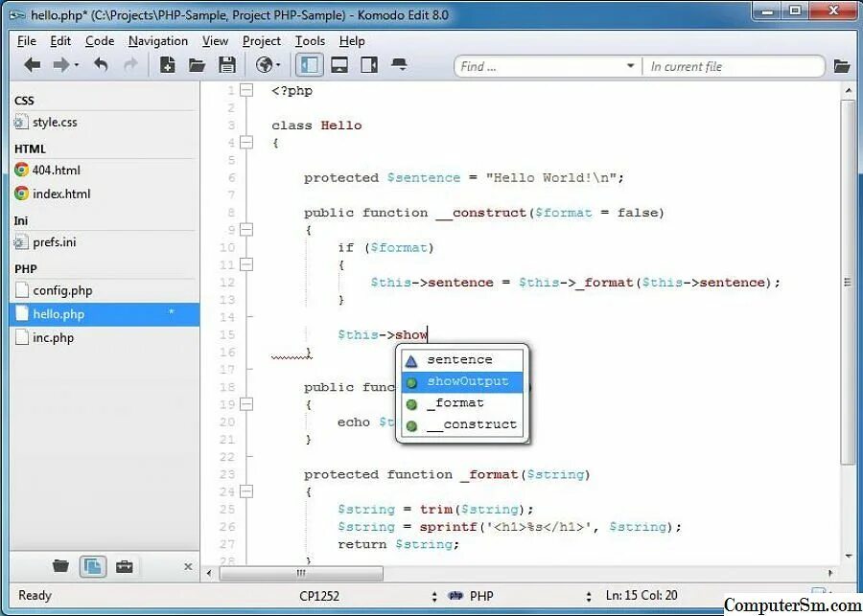Viewport: 863px width, 616px height.
Task: Collapse the fold marker at line 11
Action: [246, 264]
